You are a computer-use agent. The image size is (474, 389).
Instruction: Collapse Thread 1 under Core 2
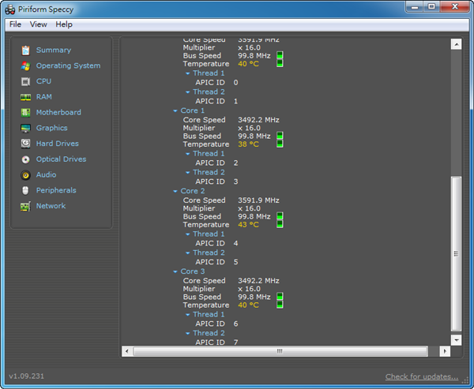pos(188,234)
